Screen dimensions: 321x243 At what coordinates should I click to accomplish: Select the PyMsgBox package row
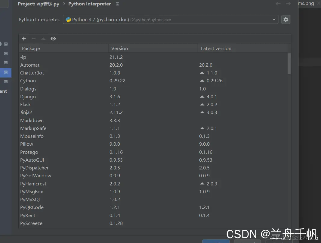tap(153, 191)
